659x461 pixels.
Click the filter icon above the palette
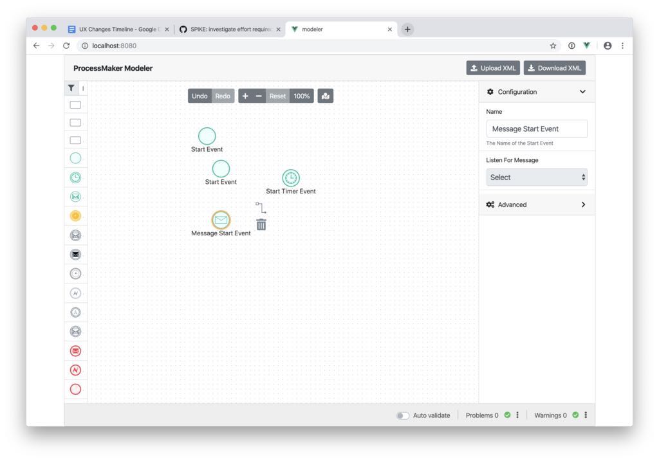pos(71,87)
